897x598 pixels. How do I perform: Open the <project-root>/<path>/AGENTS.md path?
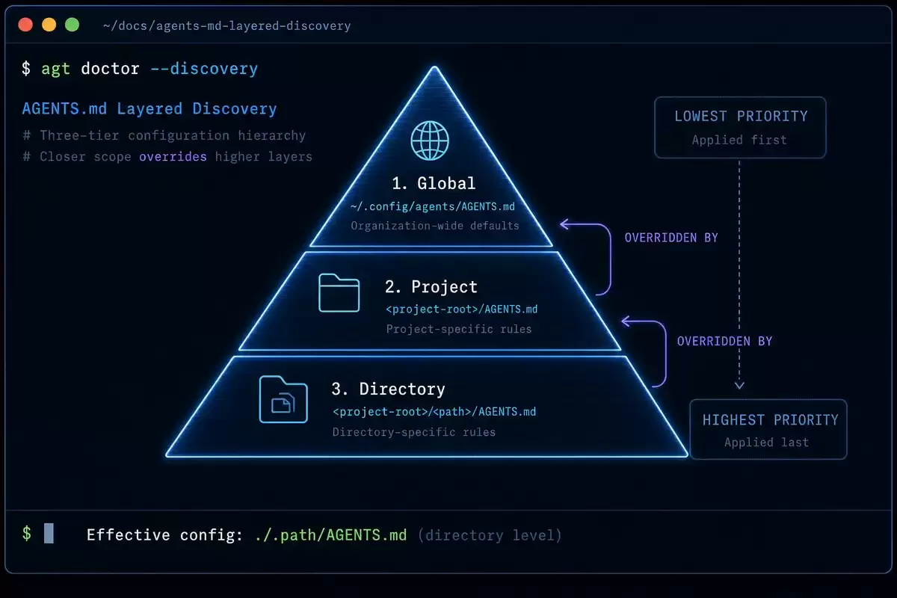pyautogui.click(x=434, y=411)
